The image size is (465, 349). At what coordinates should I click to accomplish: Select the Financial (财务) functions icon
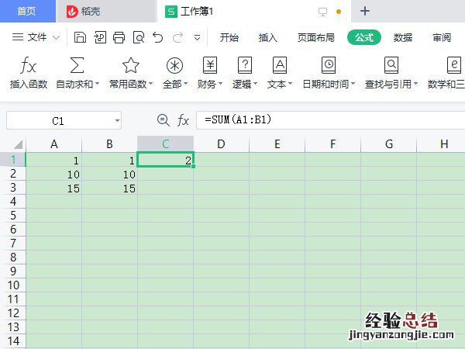210,65
